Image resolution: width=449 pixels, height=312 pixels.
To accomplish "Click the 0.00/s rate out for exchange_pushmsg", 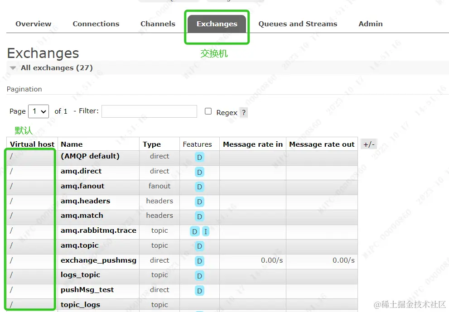I will click(343, 260).
